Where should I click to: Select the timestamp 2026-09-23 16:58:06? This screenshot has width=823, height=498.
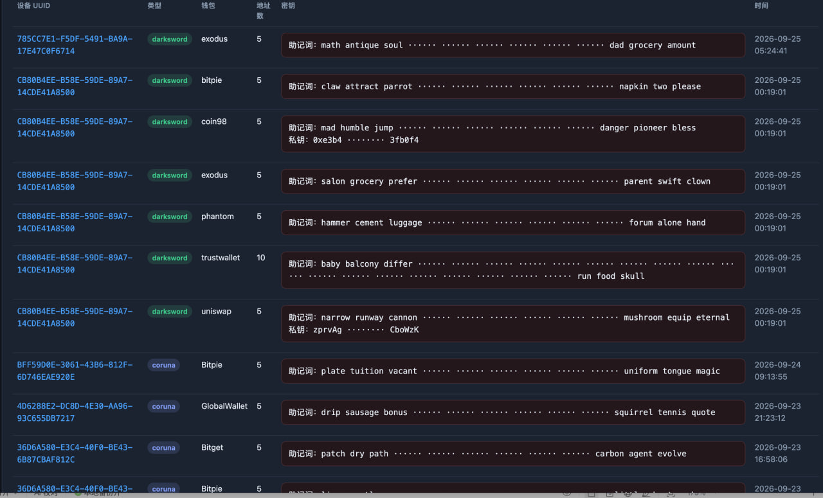click(777, 454)
